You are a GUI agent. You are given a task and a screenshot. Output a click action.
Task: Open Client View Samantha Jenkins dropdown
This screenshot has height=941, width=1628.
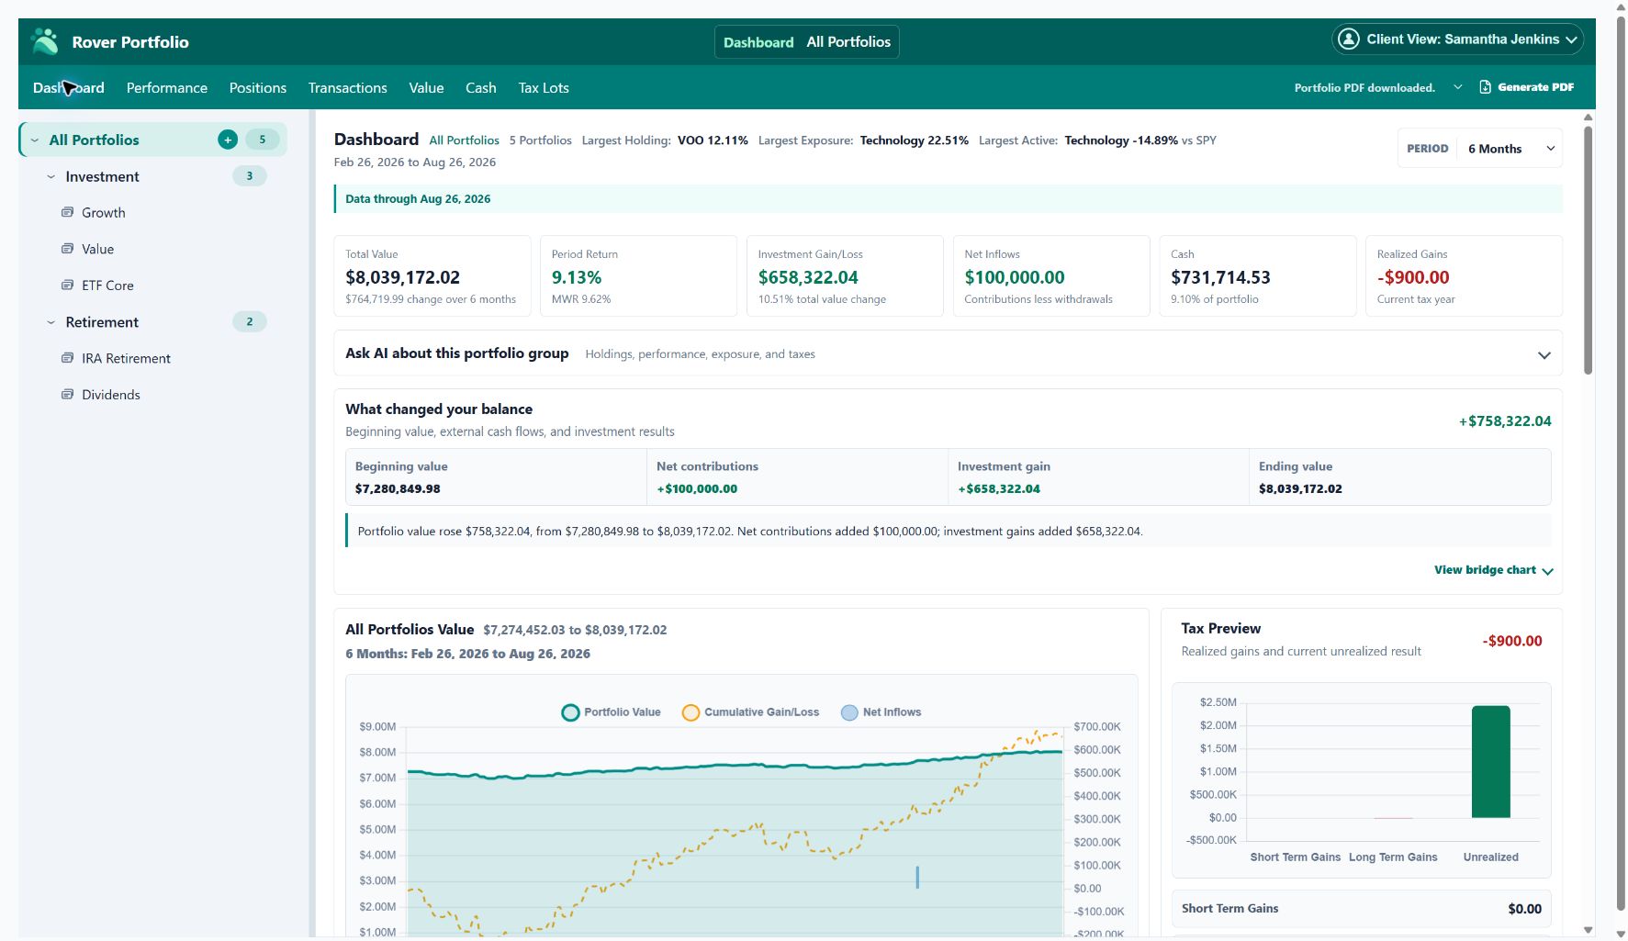tap(1457, 39)
